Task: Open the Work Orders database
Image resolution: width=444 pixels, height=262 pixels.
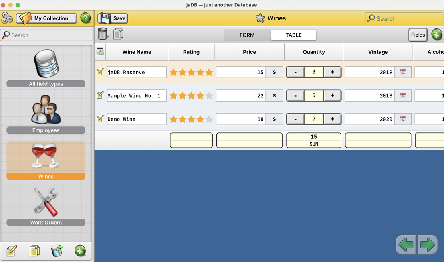Action: click(x=46, y=207)
